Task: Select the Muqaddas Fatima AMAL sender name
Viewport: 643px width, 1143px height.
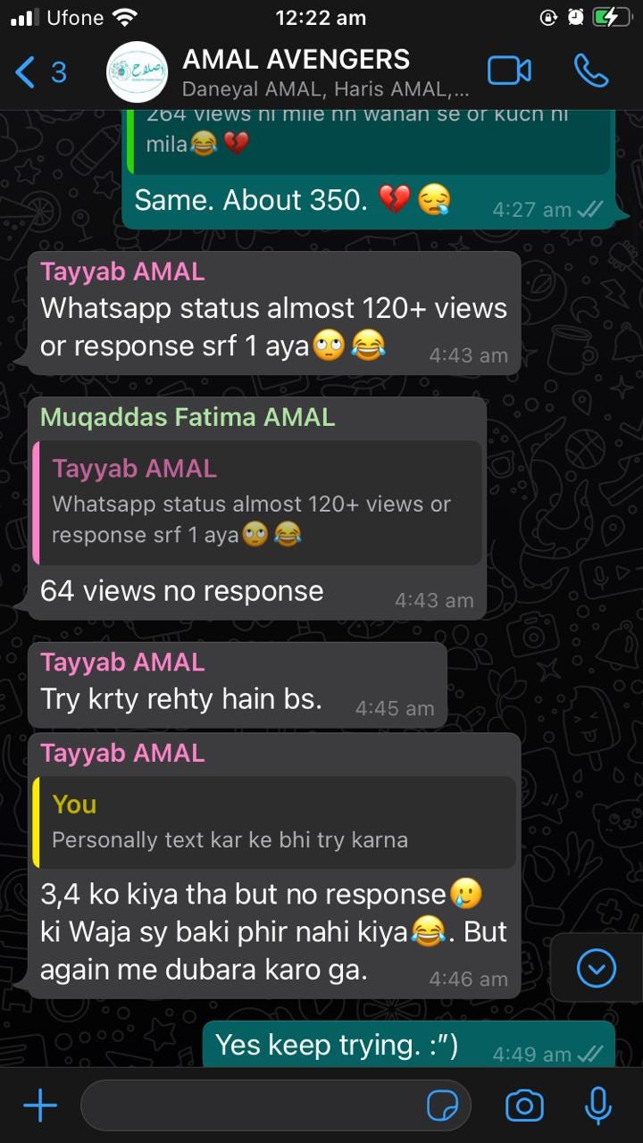Action: 188,417
